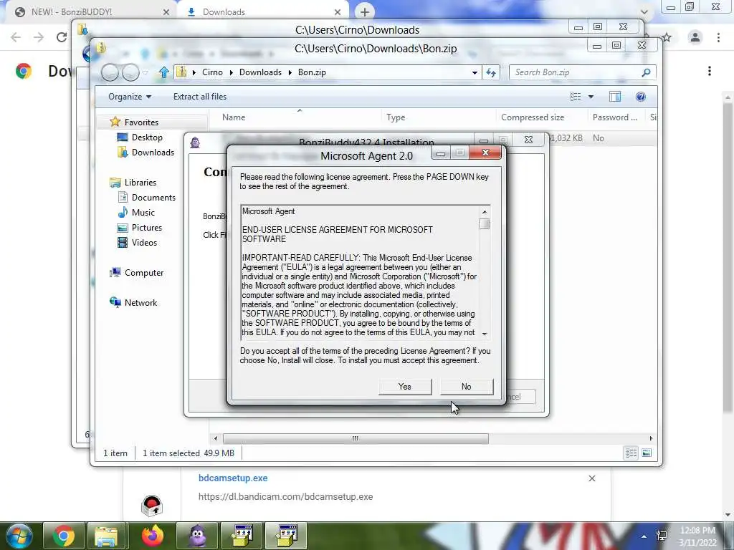Click the up-folder arrow in Explorer
734x550 pixels.
tap(164, 72)
